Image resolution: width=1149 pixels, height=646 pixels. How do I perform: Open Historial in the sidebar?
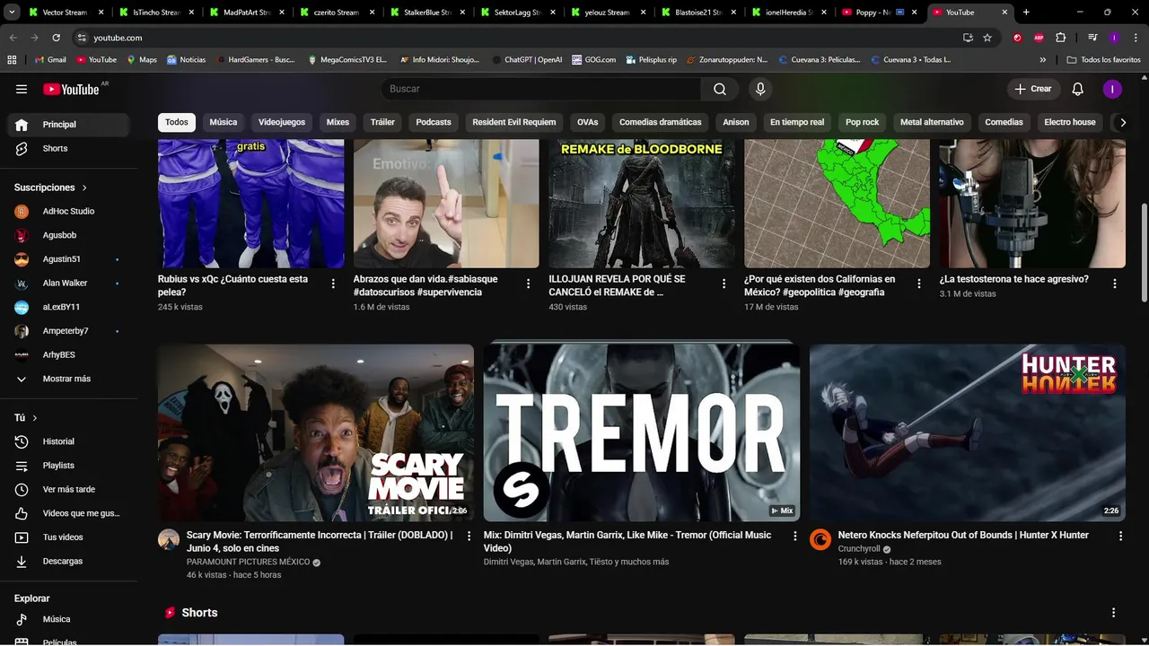click(69, 441)
